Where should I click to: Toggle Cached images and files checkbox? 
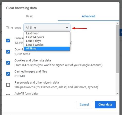pyautogui.click(x=8, y=74)
